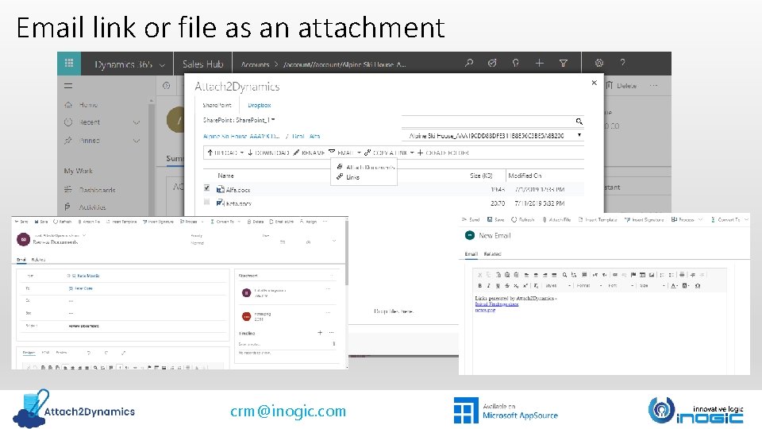The width and height of the screenshot is (762, 429).
Task: Expand header chevron in Review Documents email
Action: [x=334, y=241]
